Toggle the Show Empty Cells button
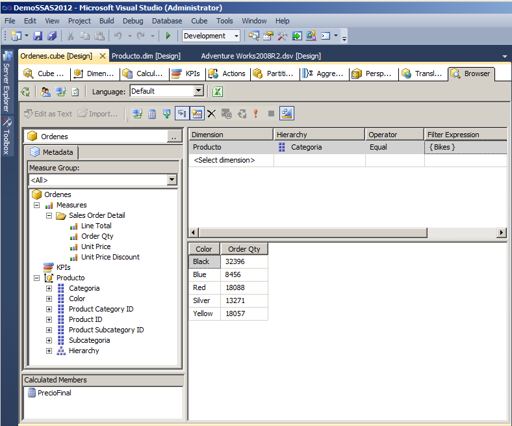 (x=167, y=114)
